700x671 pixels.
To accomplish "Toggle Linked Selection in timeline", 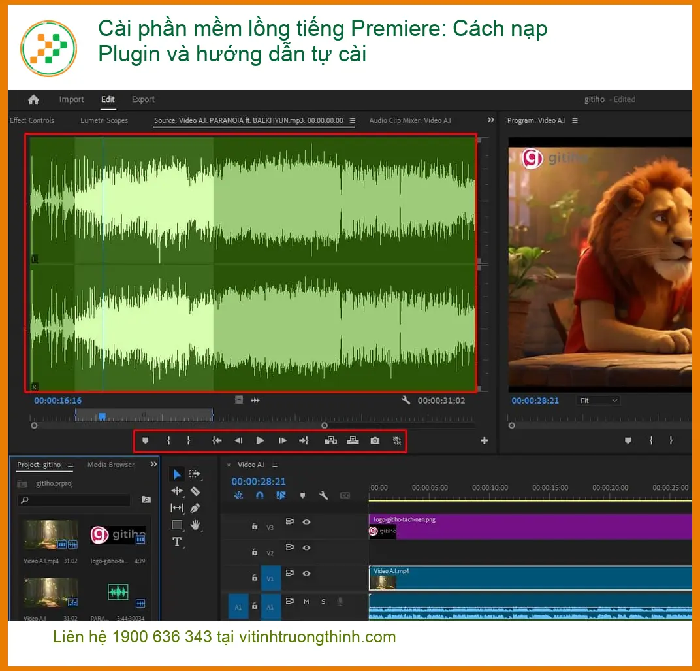I will tap(281, 495).
